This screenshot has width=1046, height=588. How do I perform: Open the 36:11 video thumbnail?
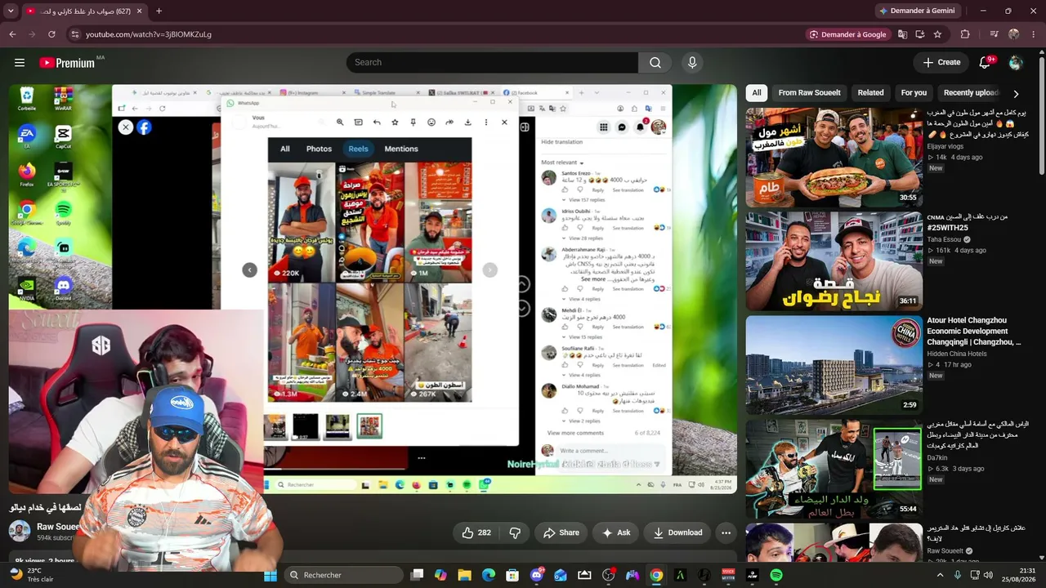tap(834, 261)
